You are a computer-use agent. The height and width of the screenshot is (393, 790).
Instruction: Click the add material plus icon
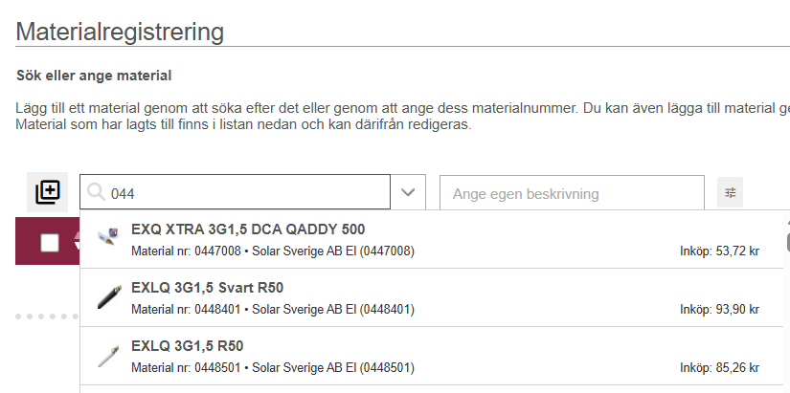click(x=48, y=192)
